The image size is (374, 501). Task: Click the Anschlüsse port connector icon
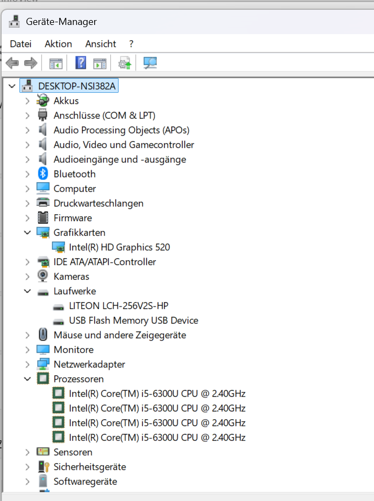click(x=42, y=115)
